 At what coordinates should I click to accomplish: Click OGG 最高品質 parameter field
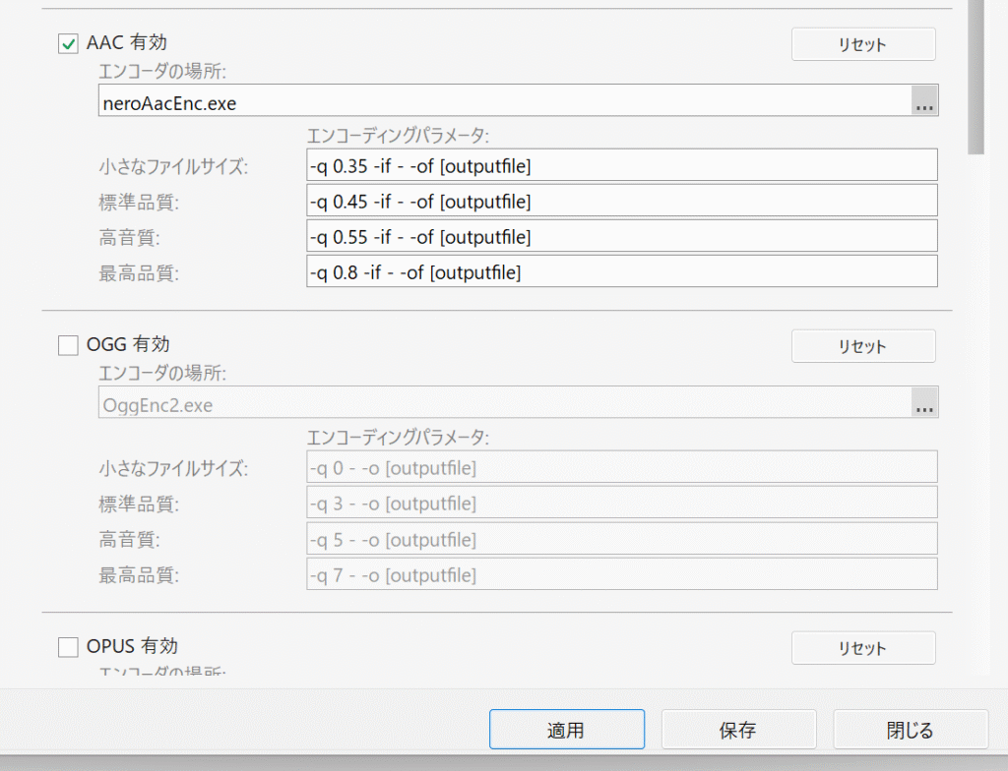click(x=620, y=574)
